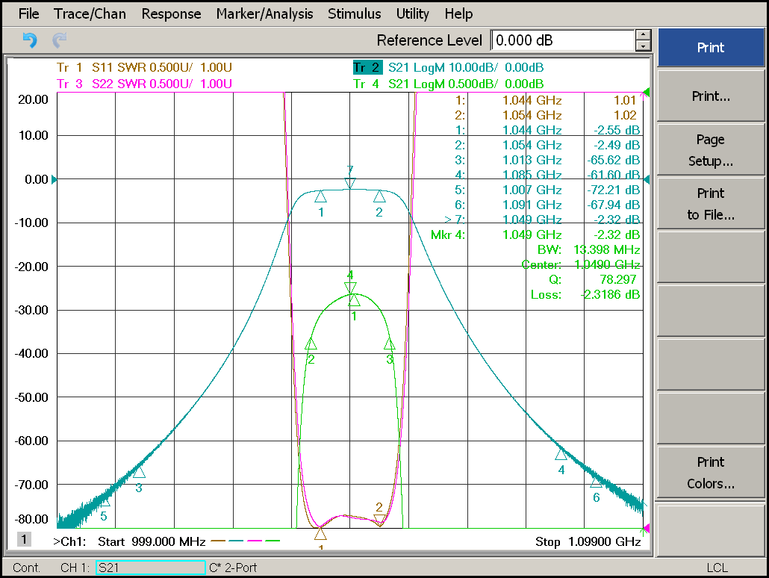Click the Print Colors... softkey
This screenshot has height=578, width=769.
pos(711,473)
